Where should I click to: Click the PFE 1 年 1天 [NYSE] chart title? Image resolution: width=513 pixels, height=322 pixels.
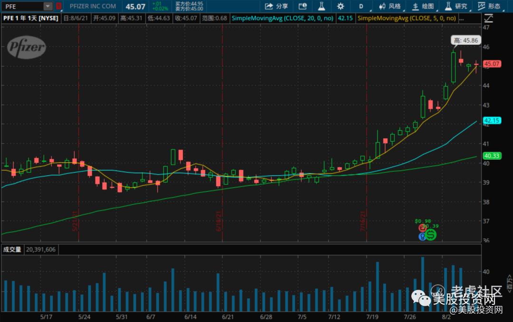(x=31, y=19)
